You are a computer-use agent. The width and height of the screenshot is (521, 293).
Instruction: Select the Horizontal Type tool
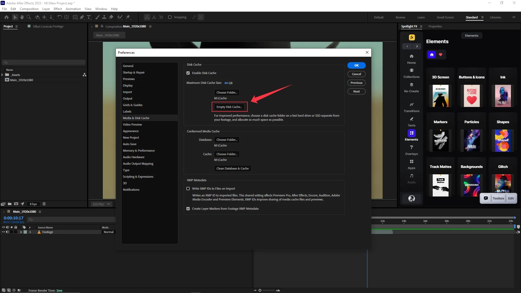point(89,17)
